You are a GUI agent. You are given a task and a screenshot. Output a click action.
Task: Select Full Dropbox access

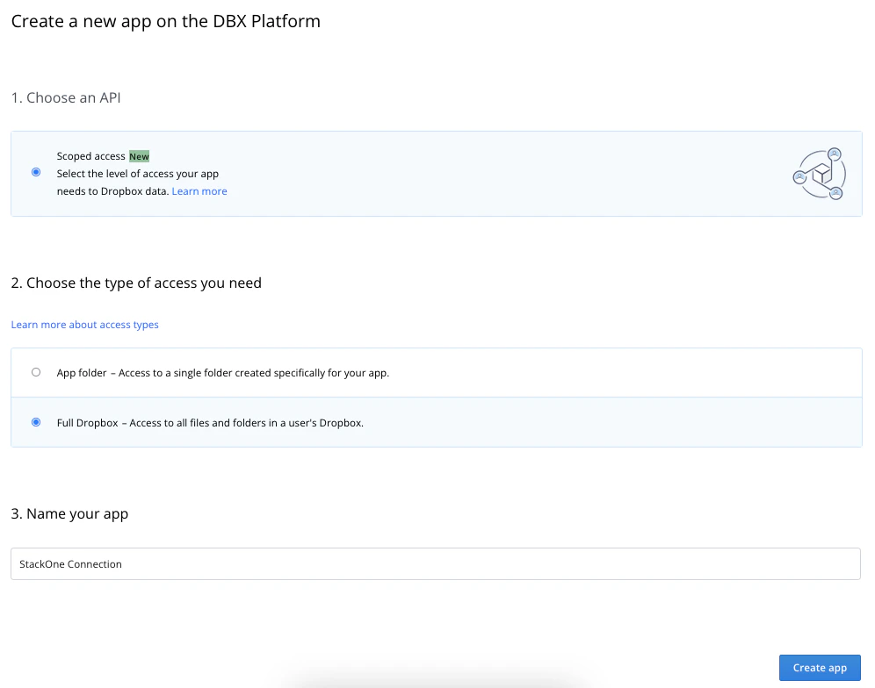36,422
